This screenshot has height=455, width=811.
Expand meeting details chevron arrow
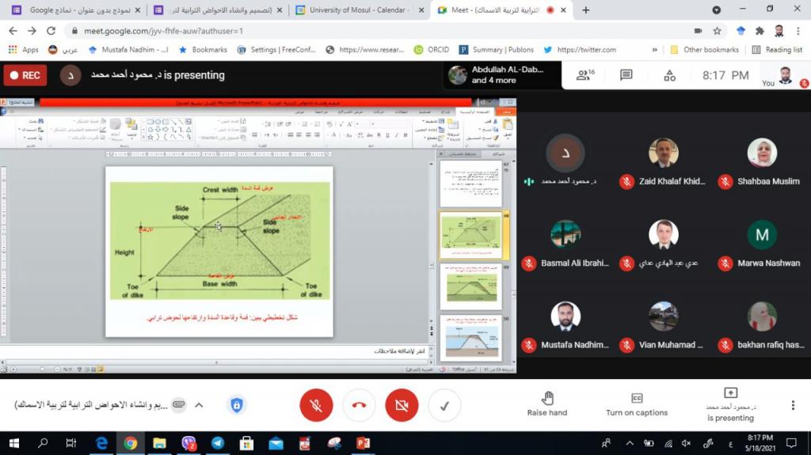199,405
